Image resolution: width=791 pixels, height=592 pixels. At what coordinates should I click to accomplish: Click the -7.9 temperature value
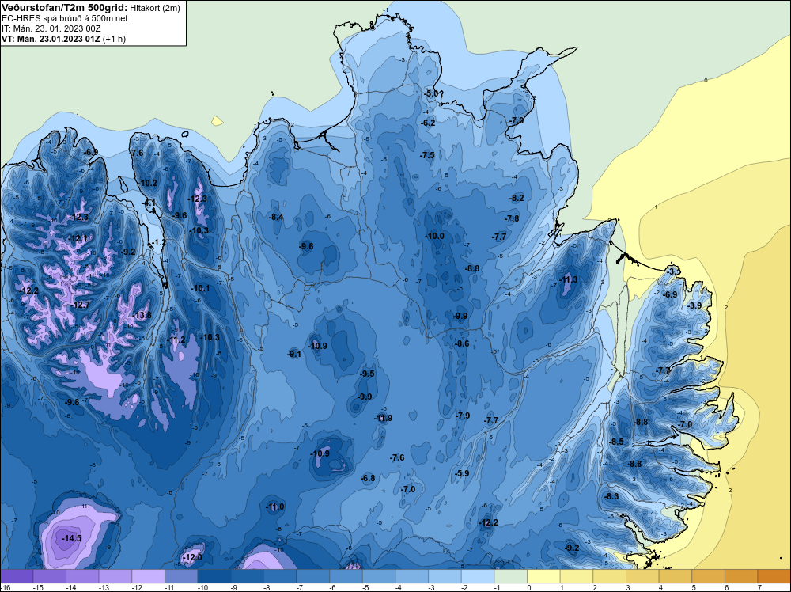[462, 416]
